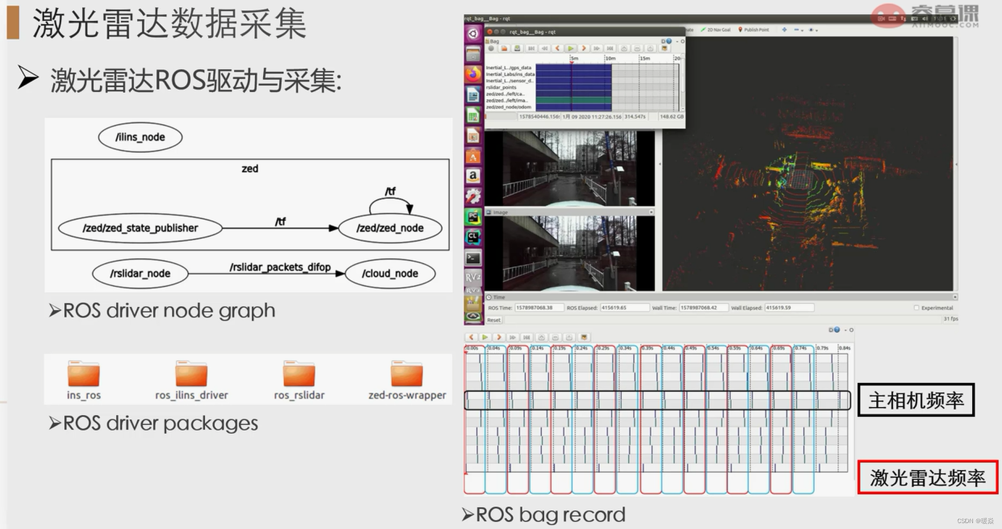This screenshot has width=1002, height=529.
Task: Open Firefox from the Ubuntu dock
Action: pos(473,74)
